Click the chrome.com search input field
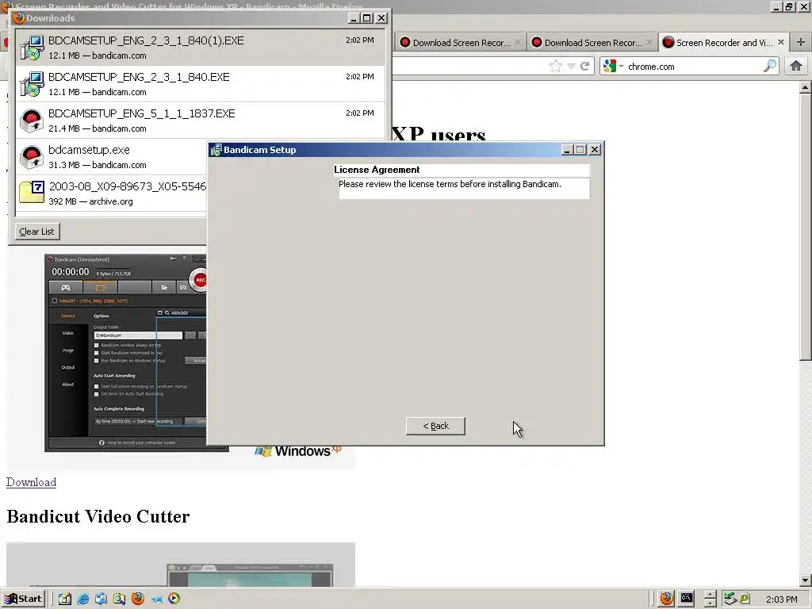The height and width of the screenshot is (609, 812). coord(693,67)
